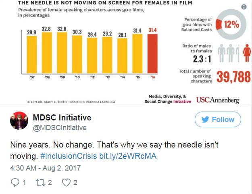252x194 pixels.
Task: Click the MDSC Initiative profile avatar
Action: (x=19, y=121)
